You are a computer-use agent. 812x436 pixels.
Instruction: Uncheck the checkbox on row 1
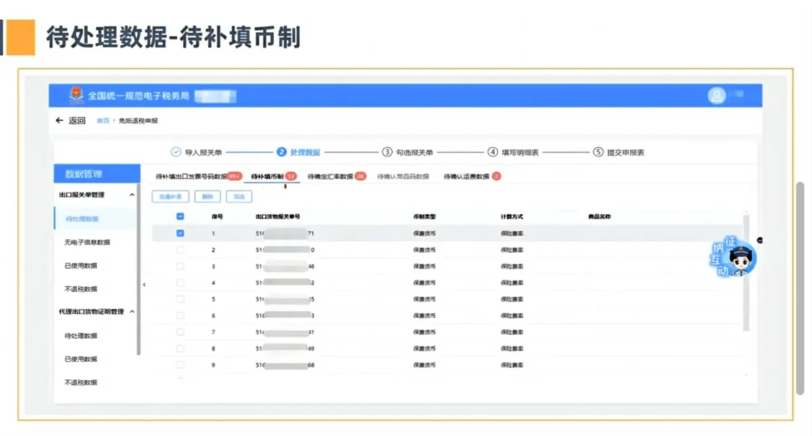click(179, 232)
